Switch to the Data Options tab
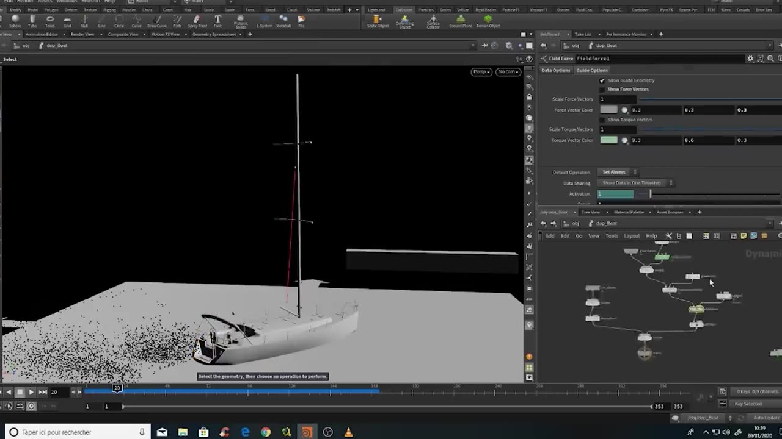Screen dimensions: 782x439 tap(556, 70)
